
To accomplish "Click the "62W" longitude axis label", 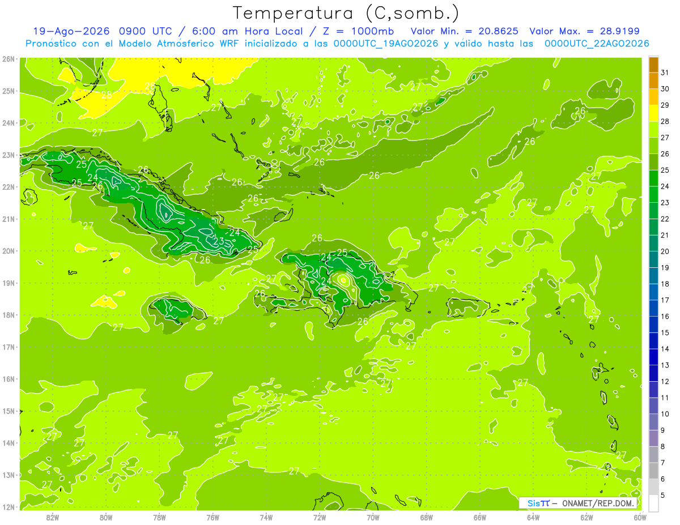I will (x=586, y=517).
